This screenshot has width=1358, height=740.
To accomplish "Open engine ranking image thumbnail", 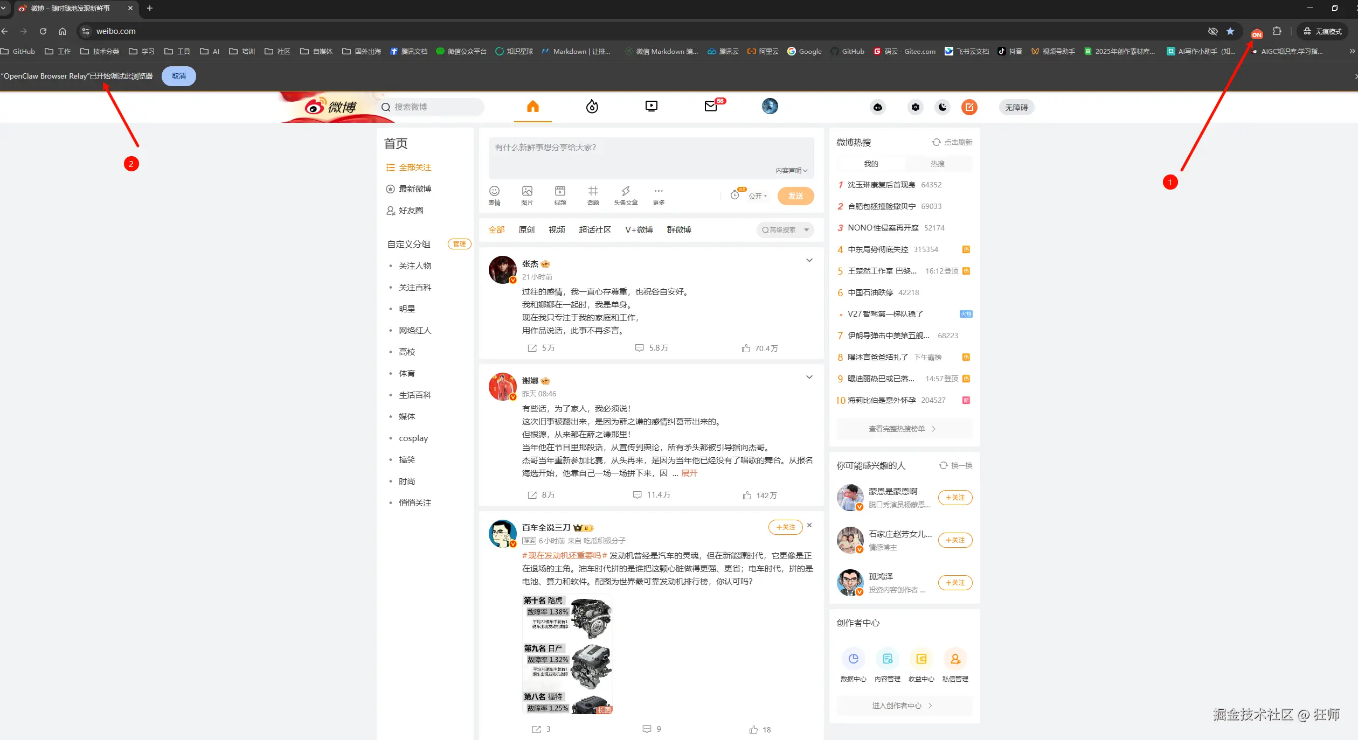I will pyautogui.click(x=567, y=654).
